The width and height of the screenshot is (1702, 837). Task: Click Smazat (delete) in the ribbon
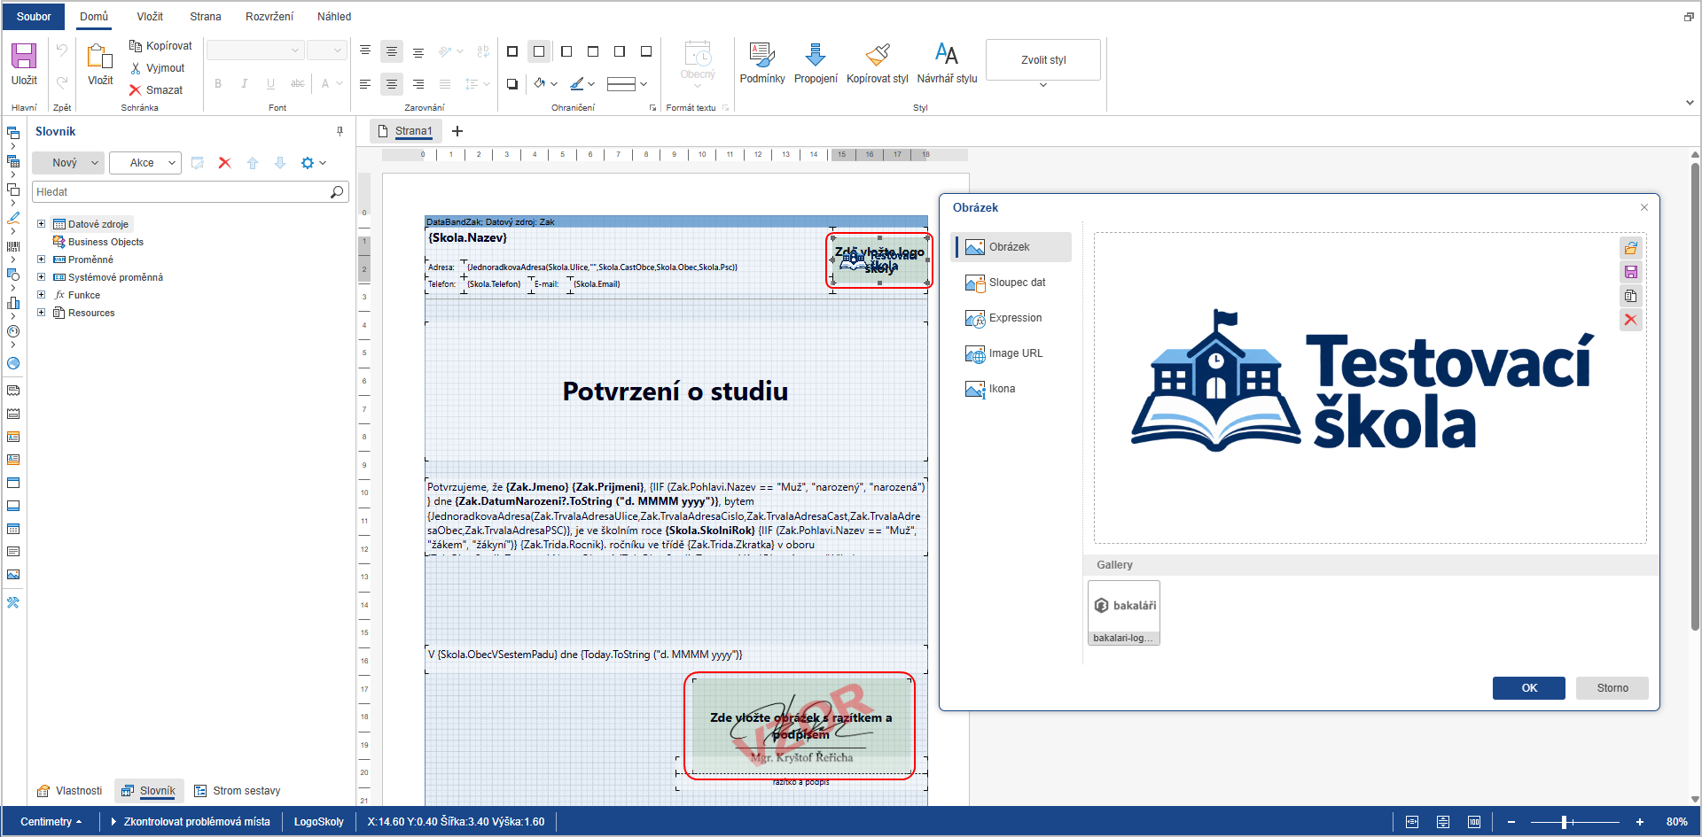pos(156,90)
